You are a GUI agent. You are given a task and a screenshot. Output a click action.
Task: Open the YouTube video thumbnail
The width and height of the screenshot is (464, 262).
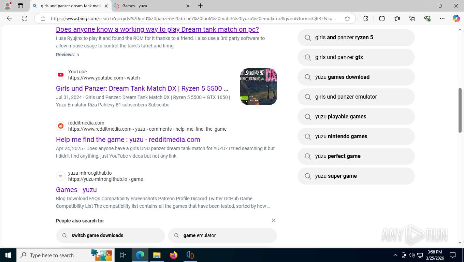tap(259, 87)
